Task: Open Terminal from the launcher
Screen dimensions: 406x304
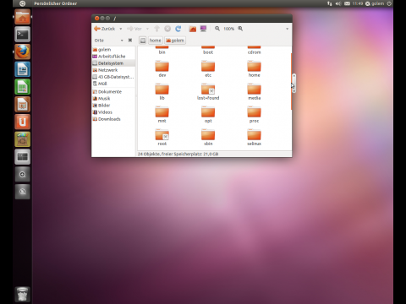Action: (23, 35)
